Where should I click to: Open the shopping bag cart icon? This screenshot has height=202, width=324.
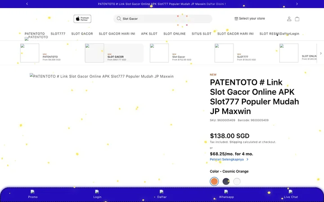[x=297, y=19]
